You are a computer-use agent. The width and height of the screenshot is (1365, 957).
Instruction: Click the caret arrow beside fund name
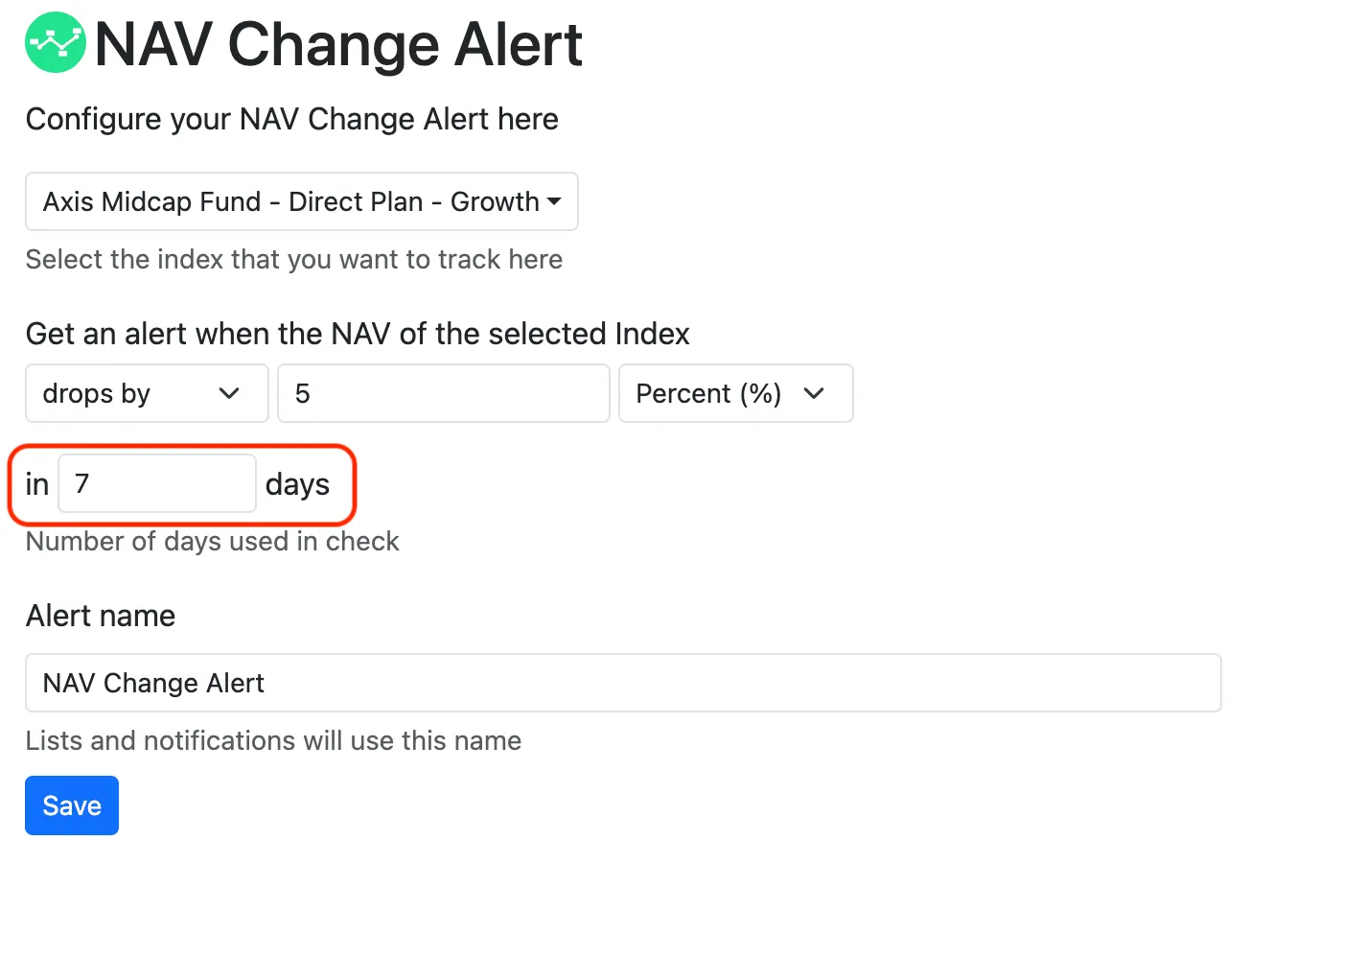pyautogui.click(x=554, y=202)
